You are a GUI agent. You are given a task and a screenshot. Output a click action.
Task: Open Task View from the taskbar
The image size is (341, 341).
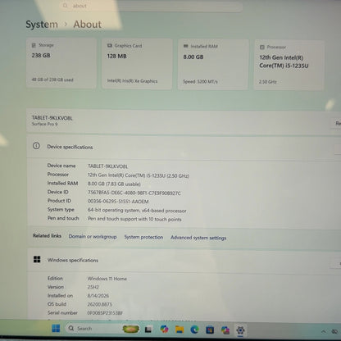pos(148,330)
